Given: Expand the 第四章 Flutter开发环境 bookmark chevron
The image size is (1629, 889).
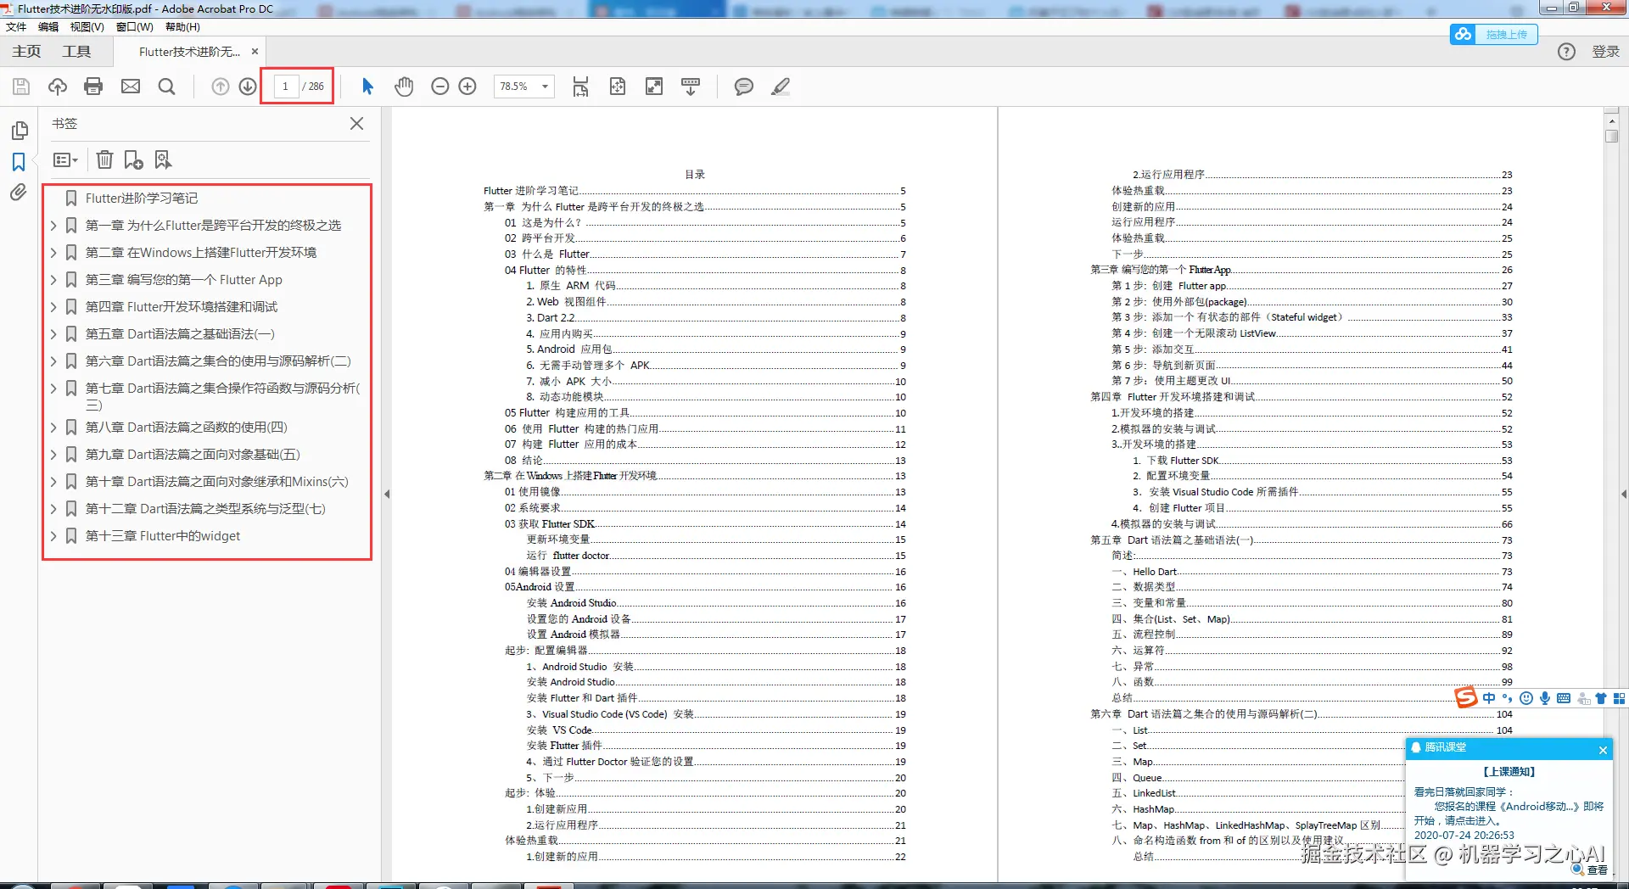Looking at the screenshot, I should tap(53, 307).
